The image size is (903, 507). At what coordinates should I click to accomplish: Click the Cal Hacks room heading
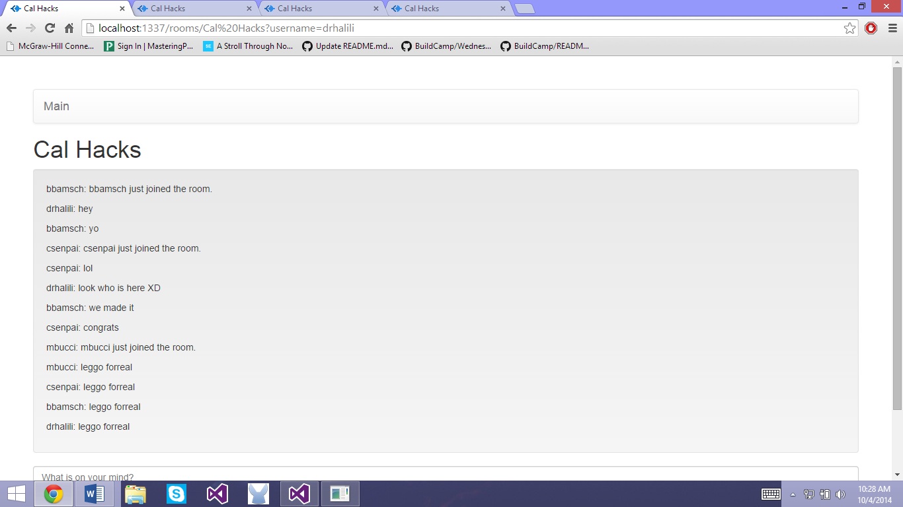coord(87,150)
